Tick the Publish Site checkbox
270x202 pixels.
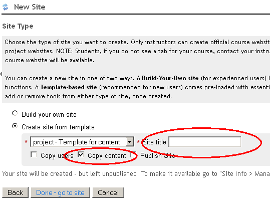coord(133,154)
